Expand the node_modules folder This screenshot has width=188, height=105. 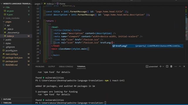pos(4,18)
